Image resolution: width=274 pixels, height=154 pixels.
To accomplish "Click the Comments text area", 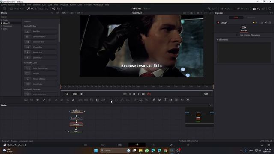I will point(244,52).
